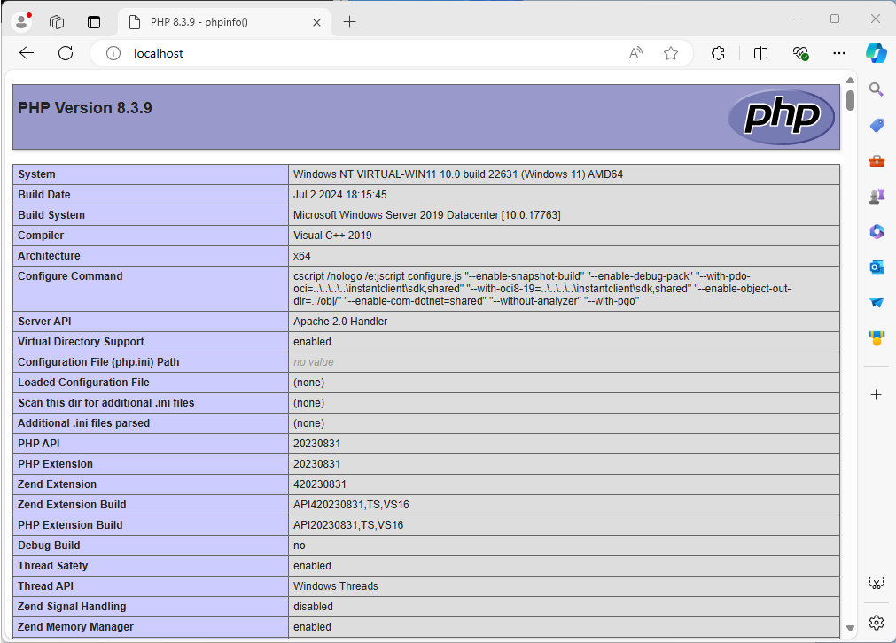This screenshot has width=896, height=643.
Task: Open the screenshot tool icon in the sidebar
Action: (x=876, y=583)
